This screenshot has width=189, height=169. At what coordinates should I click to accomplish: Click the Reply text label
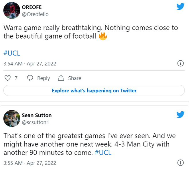tap(44, 78)
